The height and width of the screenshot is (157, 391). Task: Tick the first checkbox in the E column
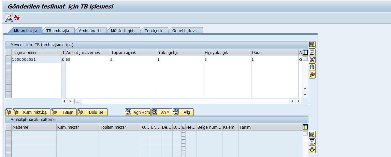pyautogui.click(x=184, y=134)
